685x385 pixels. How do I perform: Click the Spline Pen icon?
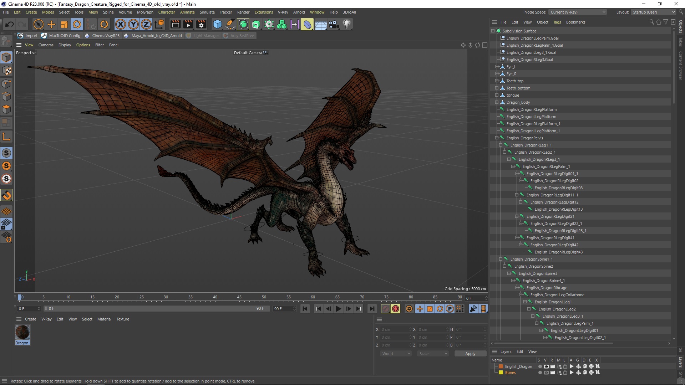tap(230, 24)
